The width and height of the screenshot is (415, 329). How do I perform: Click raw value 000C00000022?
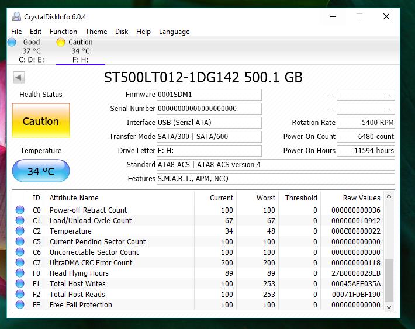[356, 231]
